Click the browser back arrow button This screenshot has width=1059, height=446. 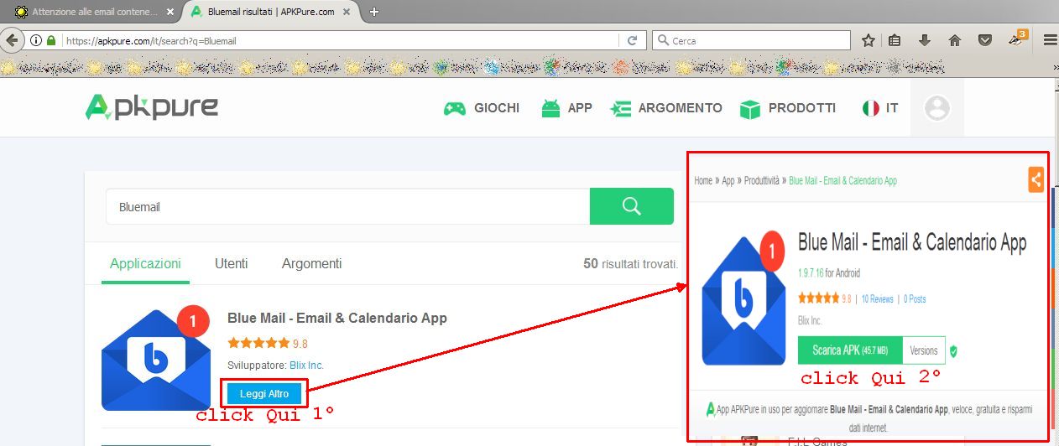click(11, 39)
